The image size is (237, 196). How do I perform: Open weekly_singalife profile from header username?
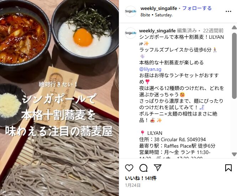click(159, 8)
